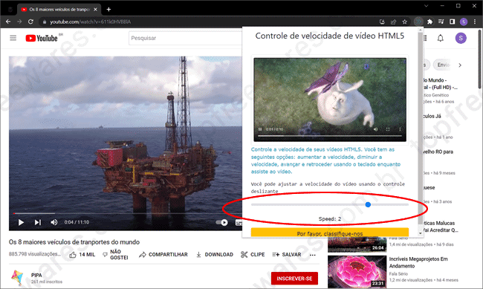Screen dimensions: 483x289
Task: Like the video with 14 MIL thumbs up
Action: (x=82, y=255)
